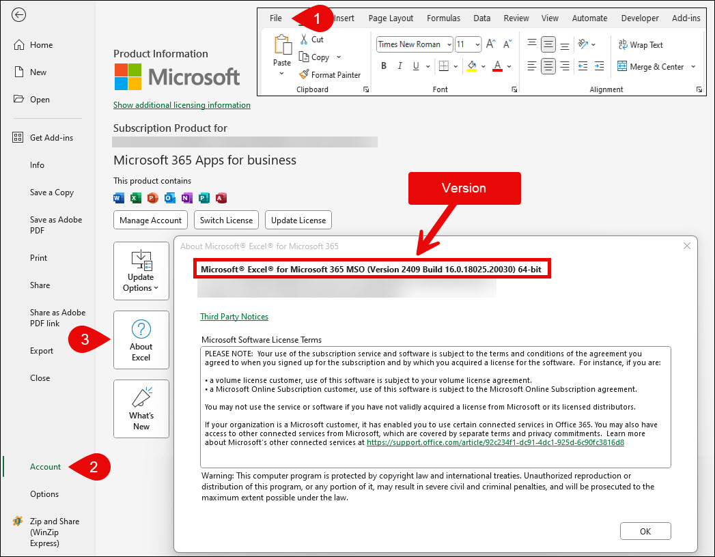Apply the yellow fill color swatch

[471, 66]
